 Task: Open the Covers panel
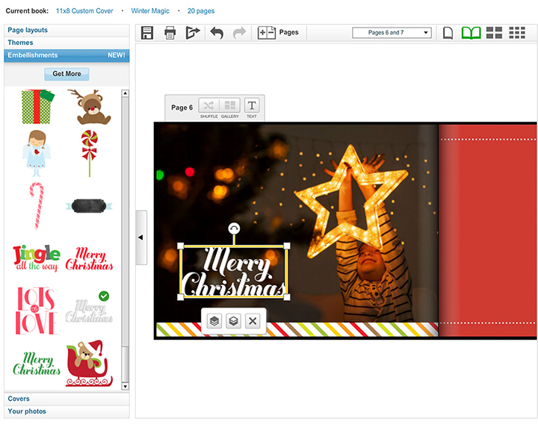(67, 399)
